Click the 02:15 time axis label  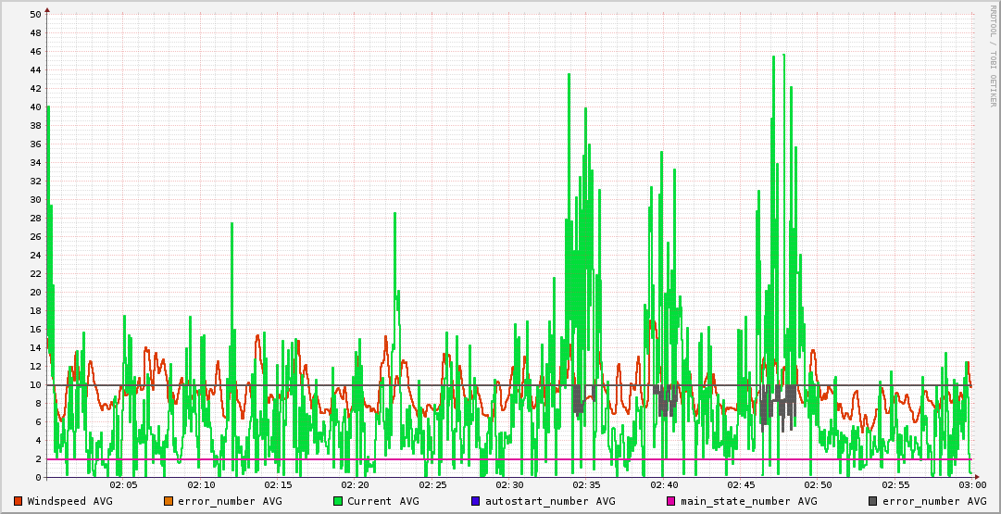(x=278, y=486)
